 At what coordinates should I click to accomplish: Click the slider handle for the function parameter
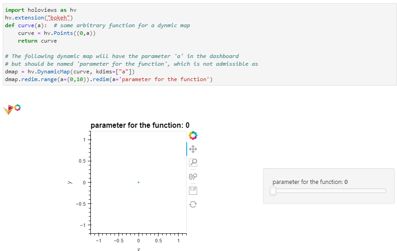273,191
